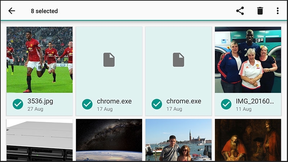Click the '27 Aug' date label
The image size is (288, 162).
35,109
